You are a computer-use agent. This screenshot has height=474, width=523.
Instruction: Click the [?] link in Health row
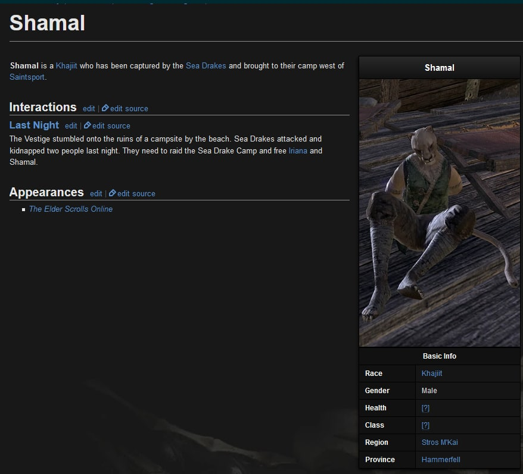425,408
